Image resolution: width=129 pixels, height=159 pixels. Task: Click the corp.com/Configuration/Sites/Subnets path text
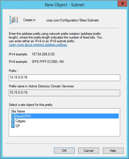[72, 20]
